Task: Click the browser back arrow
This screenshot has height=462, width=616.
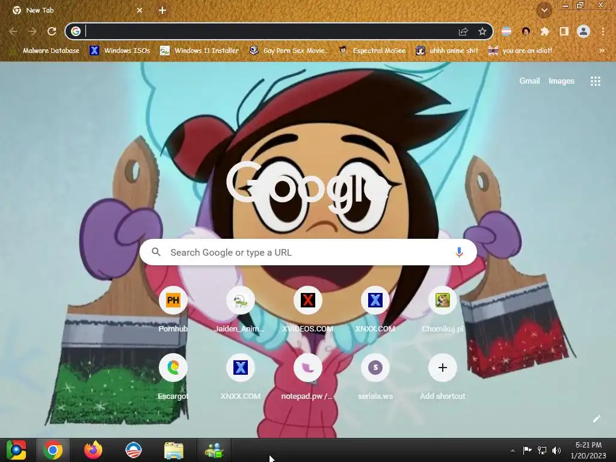Action: pos(13,31)
